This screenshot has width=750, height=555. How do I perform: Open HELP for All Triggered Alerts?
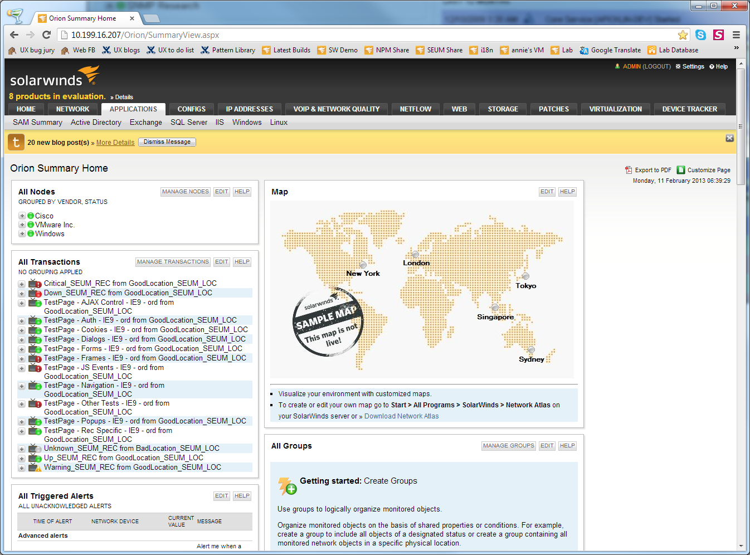click(242, 496)
